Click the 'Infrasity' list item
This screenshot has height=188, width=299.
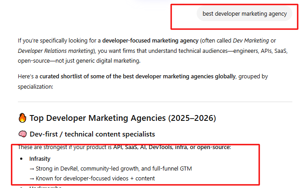[x=40, y=158]
